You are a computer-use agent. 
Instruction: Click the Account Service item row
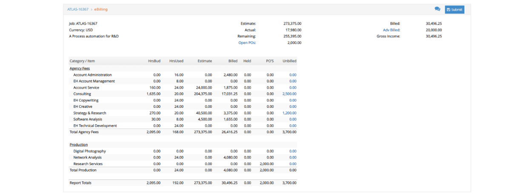click(183, 87)
